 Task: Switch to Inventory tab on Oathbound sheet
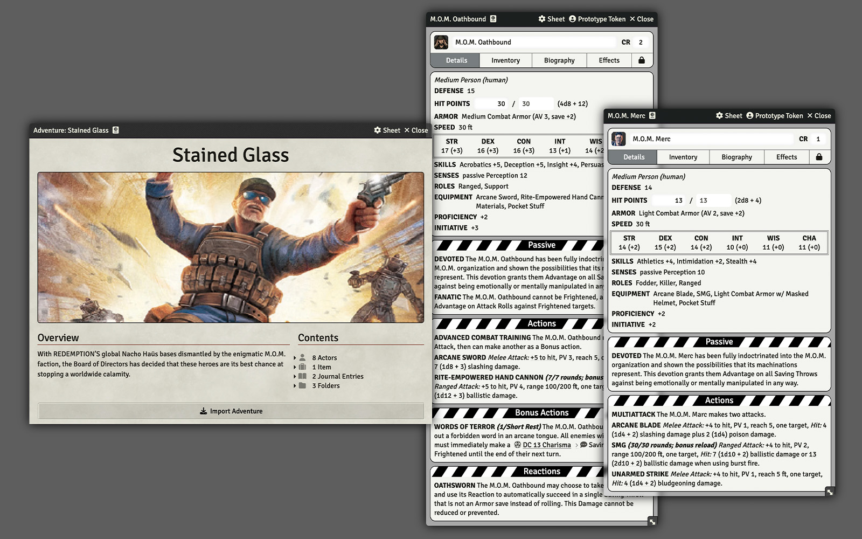coord(505,60)
